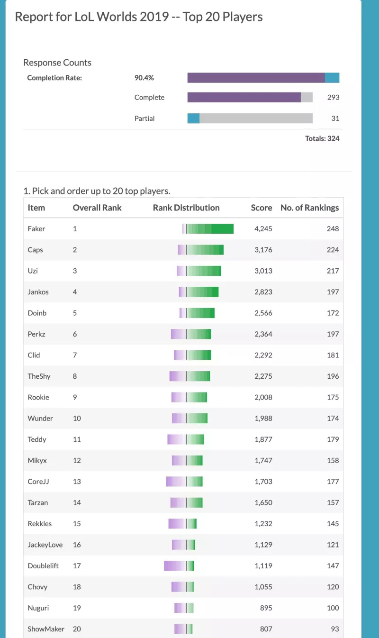Click TheShy's rank distribution bar
Image resolution: width=379 pixels, height=638 pixels.
pos(189,376)
